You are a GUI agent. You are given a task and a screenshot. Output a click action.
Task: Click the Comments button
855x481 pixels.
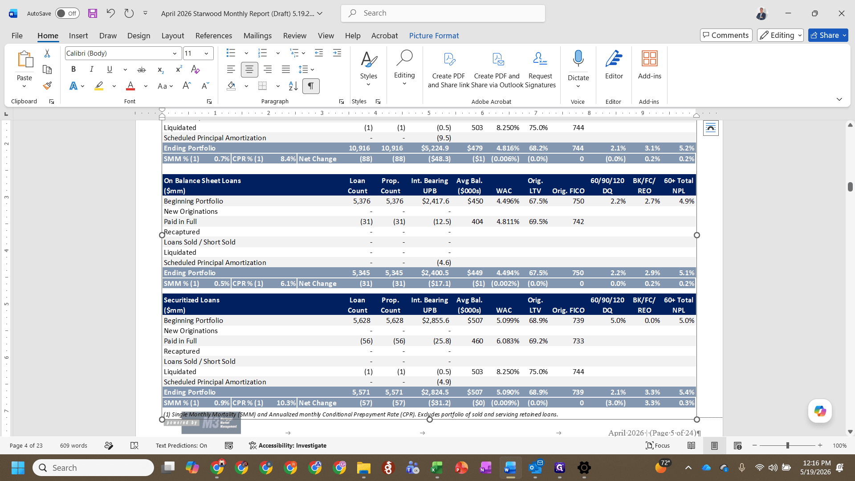(x=726, y=35)
